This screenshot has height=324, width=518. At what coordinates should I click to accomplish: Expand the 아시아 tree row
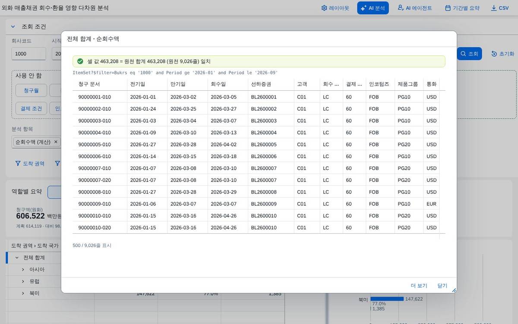pos(23,270)
